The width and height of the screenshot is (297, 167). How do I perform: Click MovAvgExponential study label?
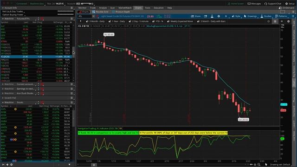[x=164, y=26]
